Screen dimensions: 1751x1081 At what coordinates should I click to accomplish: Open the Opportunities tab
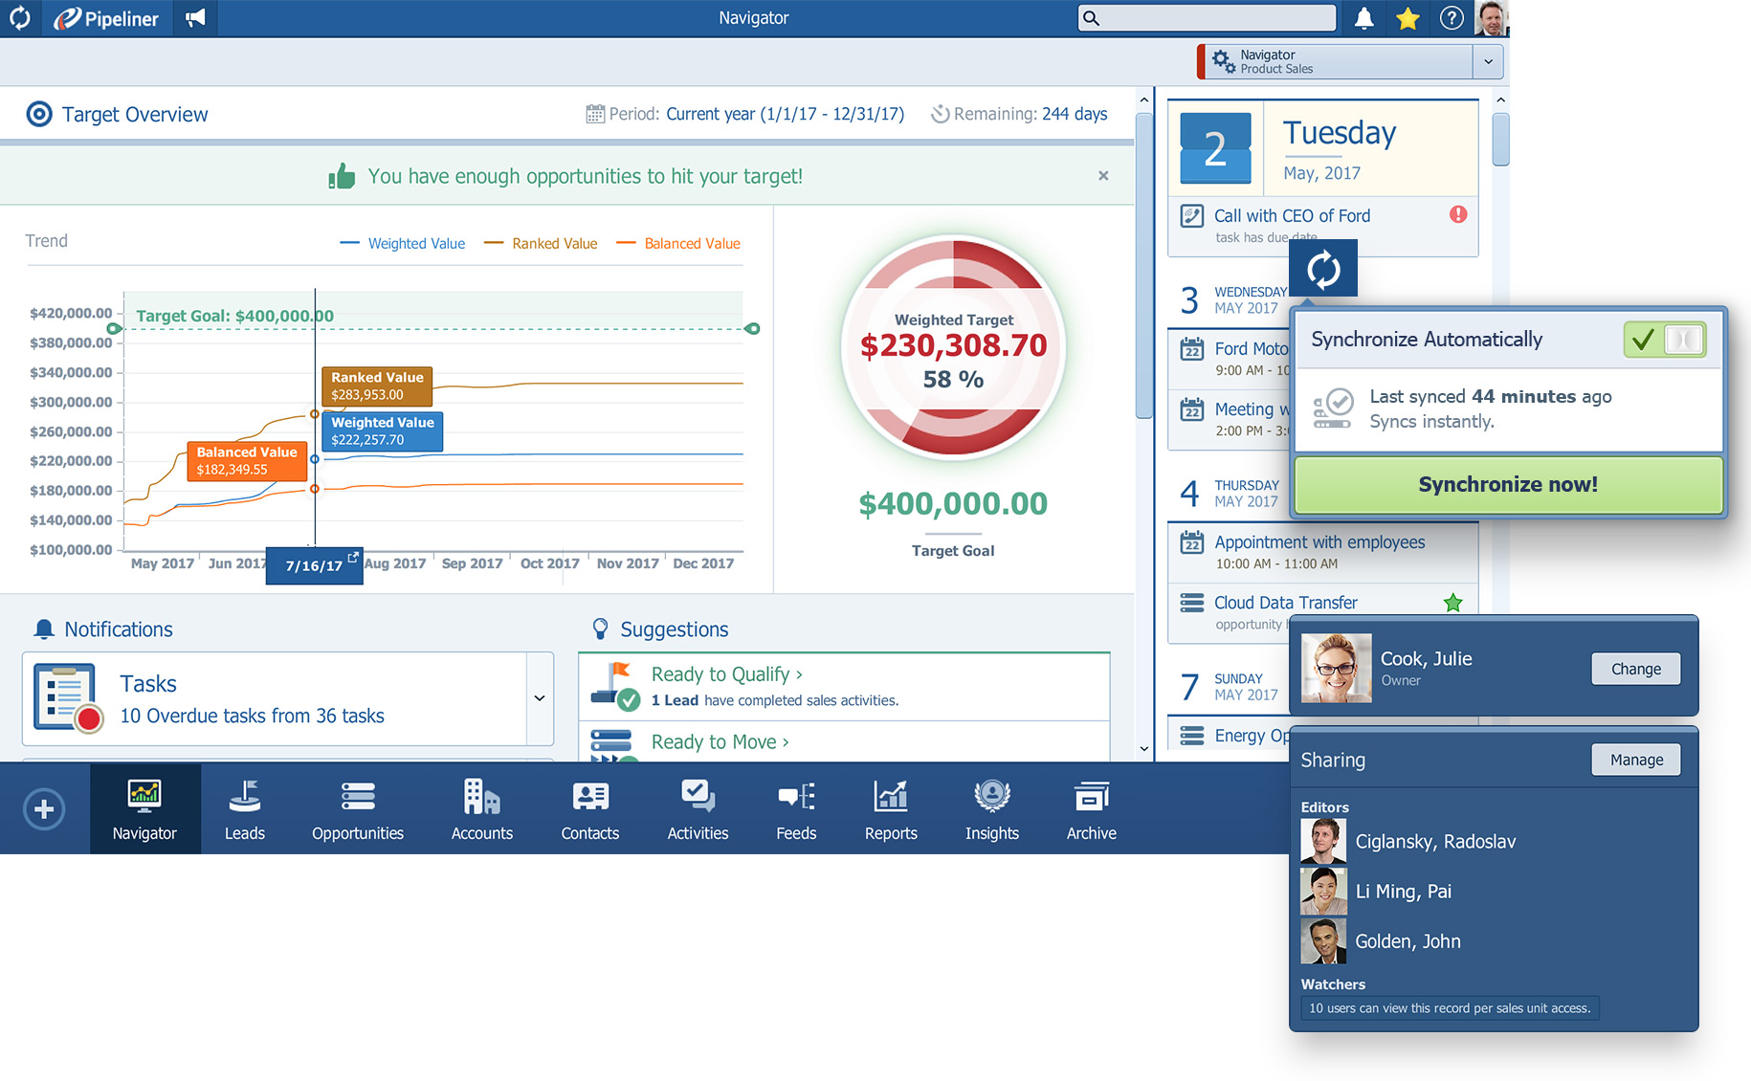point(358,809)
